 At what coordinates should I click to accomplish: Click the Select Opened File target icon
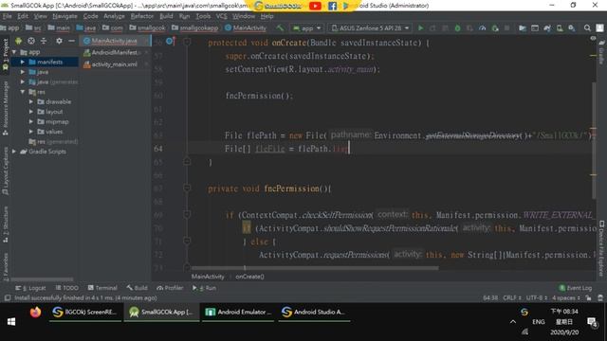click(x=31, y=41)
